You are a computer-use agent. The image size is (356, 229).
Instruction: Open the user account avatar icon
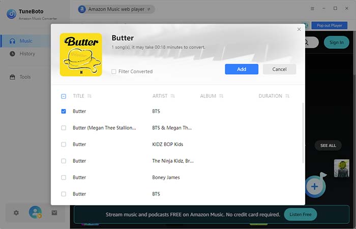[35, 212]
